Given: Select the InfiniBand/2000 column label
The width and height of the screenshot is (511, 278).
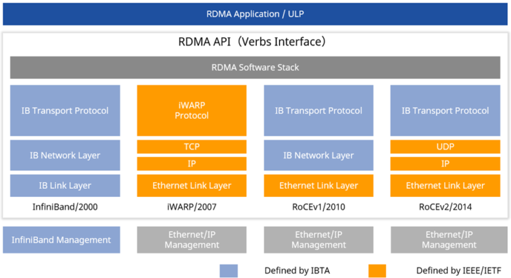Looking at the screenshot, I should click(65, 207).
